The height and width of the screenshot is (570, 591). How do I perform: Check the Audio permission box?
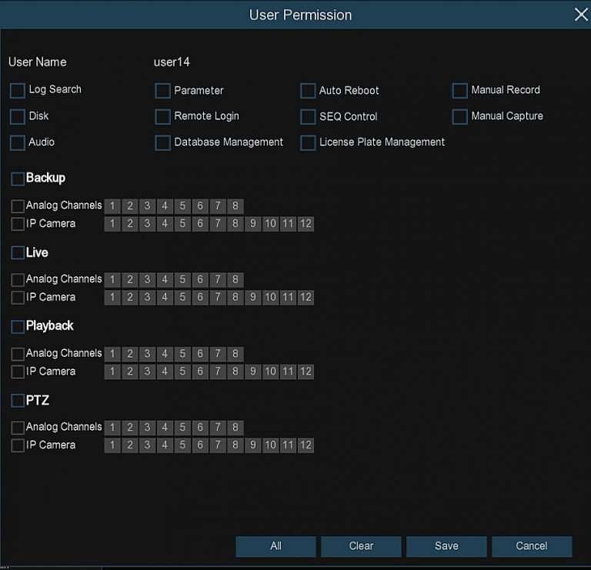(18, 143)
